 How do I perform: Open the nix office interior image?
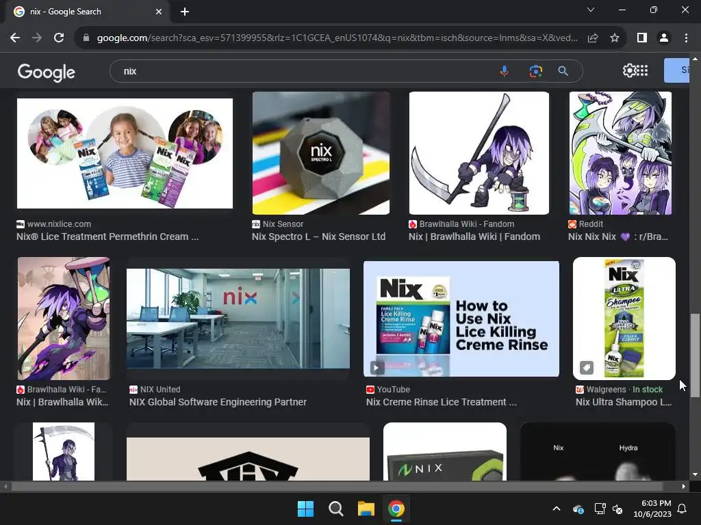(238, 319)
